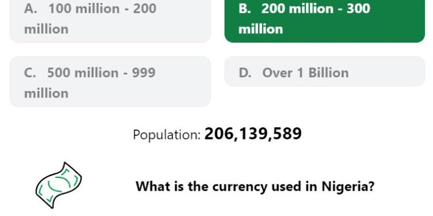
Task: Click the letter "A." in the first option
Action: pos(31,9)
